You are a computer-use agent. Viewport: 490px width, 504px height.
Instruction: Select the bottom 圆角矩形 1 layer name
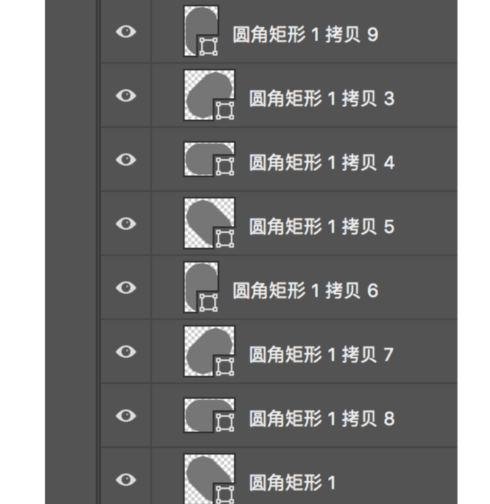click(x=292, y=482)
